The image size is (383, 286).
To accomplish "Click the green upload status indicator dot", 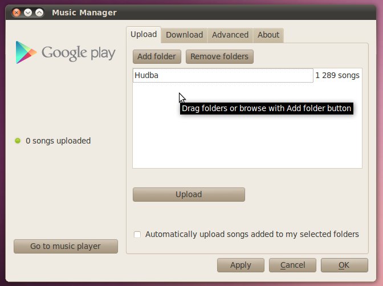I will (x=18, y=141).
